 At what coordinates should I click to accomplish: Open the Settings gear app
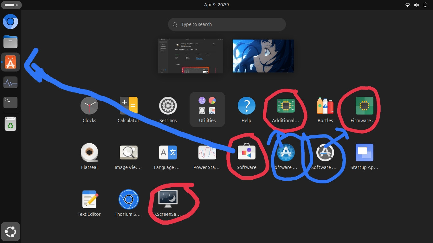point(168,106)
